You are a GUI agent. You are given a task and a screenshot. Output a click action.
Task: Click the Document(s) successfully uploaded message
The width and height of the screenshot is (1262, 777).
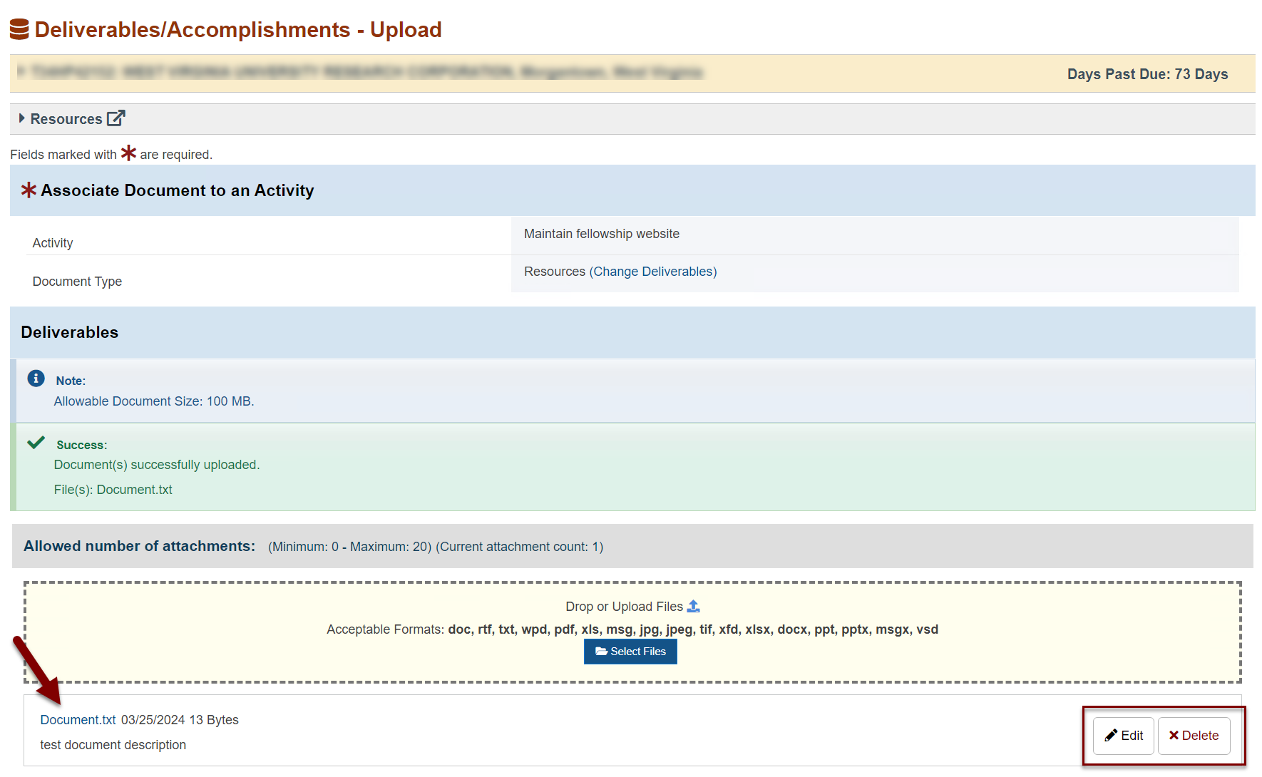click(157, 465)
